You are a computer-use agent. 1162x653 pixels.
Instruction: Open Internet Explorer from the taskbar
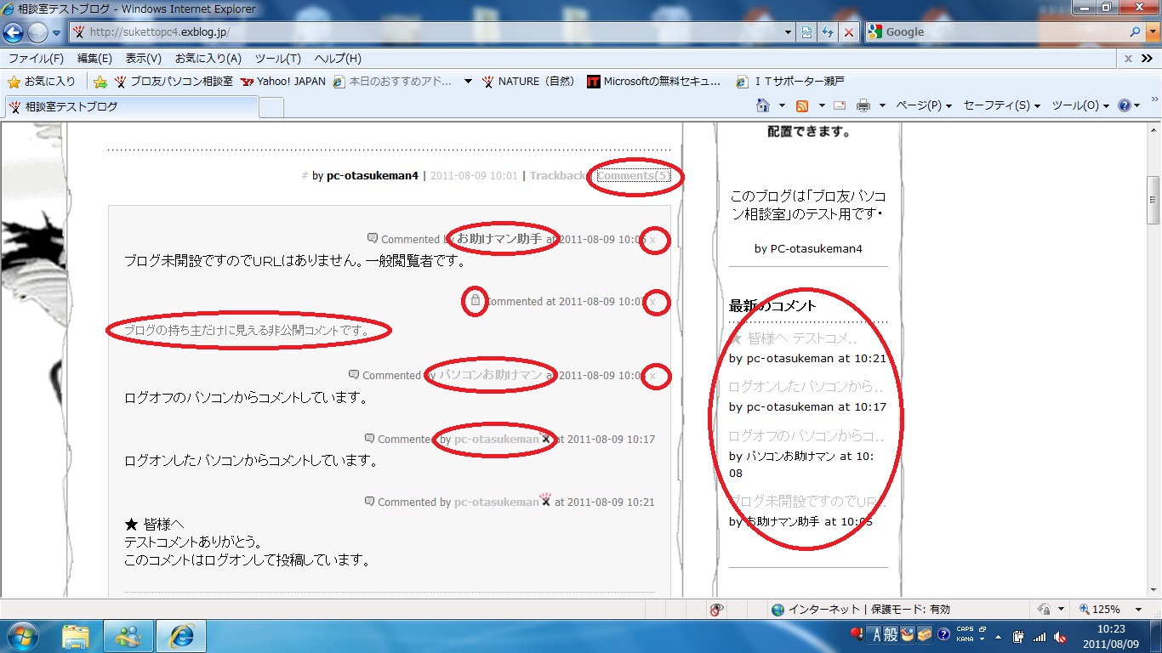[181, 635]
